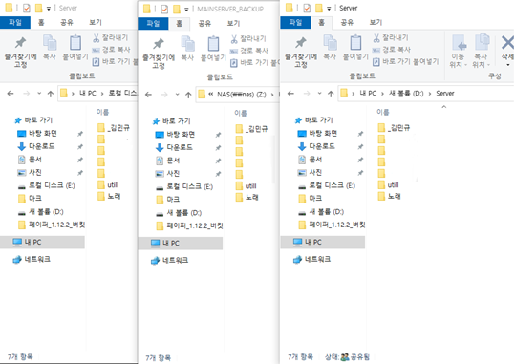Go up one level in MAINSERVER_BACKUP window

point(188,95)
